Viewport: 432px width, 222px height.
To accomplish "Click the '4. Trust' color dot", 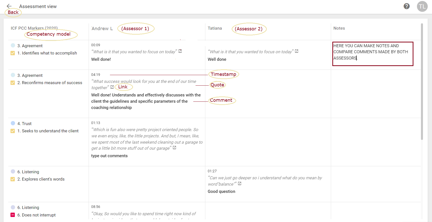I will pyautogui.click(x=13, y=123).
